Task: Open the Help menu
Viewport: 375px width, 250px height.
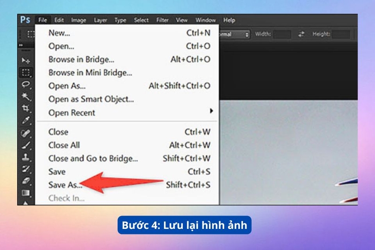Action: pos(229,20)
